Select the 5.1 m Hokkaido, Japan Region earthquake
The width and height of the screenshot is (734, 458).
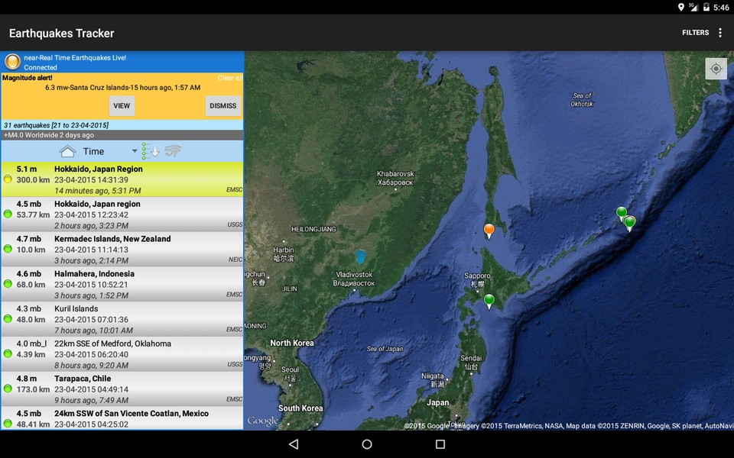pyautogui.click(x=122, y=179)
